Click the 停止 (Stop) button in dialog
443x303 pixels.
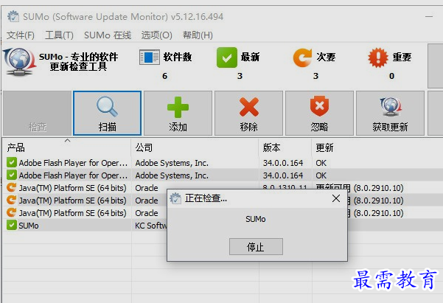pos(256,246)
